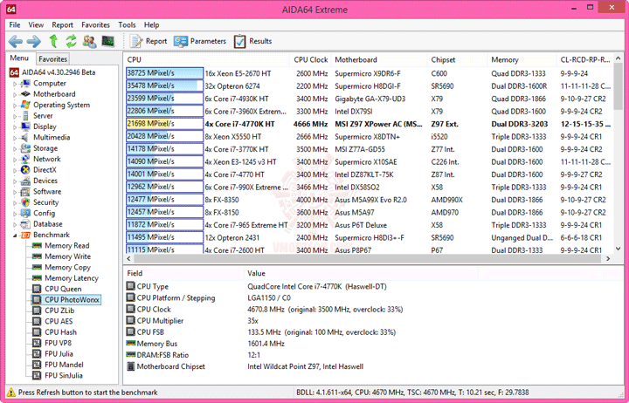Open the File menu
Screen dimensions: 629x403
[x=15, y=24]
